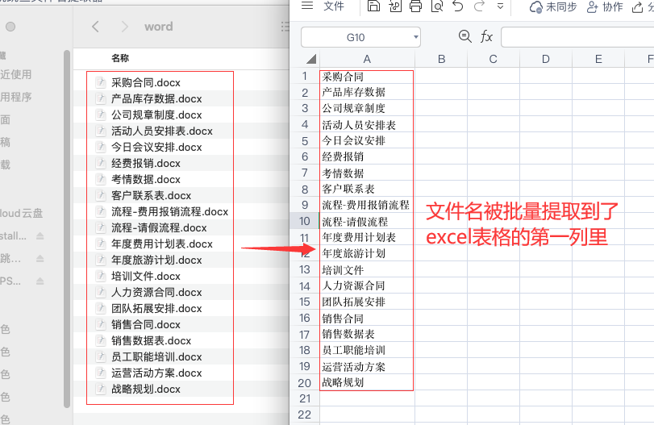Select 公司规章制度.docx file in Finder

156,115
